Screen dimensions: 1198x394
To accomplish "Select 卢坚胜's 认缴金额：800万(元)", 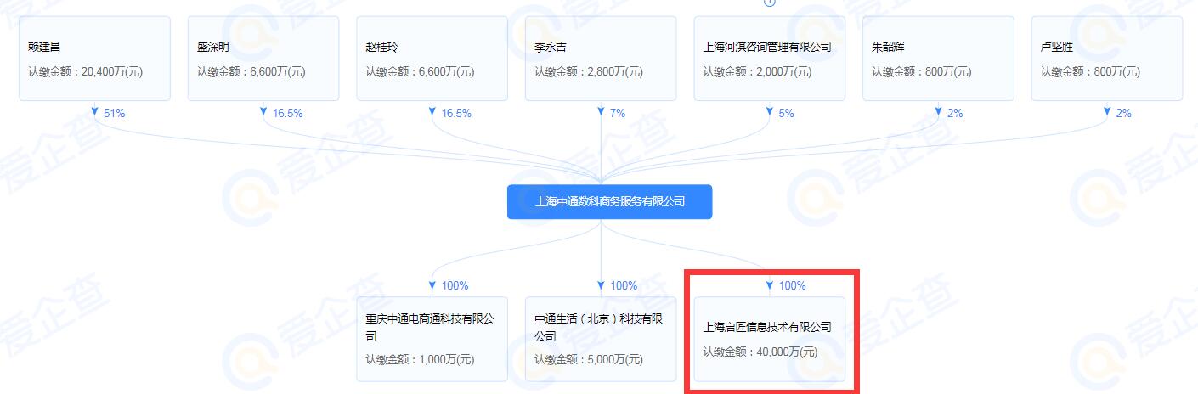I will [1090, 72].
